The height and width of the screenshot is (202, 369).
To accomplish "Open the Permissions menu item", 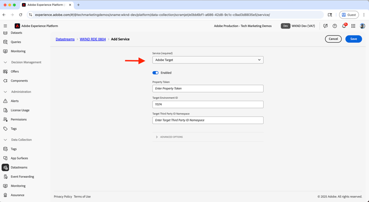I will click(x=19, y=119).
